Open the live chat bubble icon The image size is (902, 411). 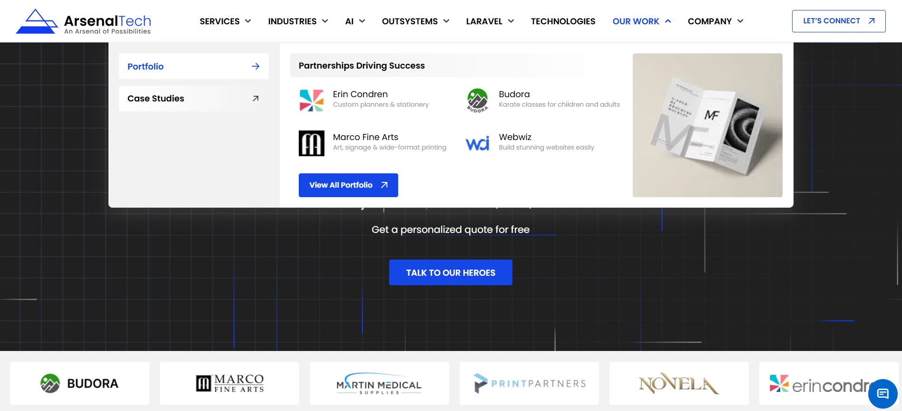(x=883, y=394)
